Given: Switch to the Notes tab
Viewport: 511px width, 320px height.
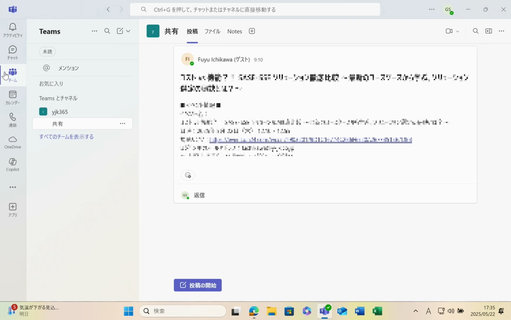Looking at the screenshot, I should 234,31.
